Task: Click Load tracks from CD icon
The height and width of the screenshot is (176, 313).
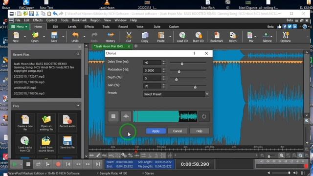Action: [x=25, y=144]
